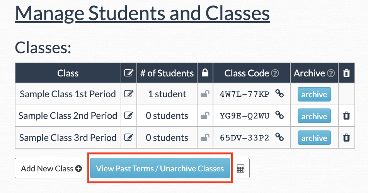Copy link for class code 65DV-33P2
Viewport: 368px width, 193px height.
(x=279, y=137)
